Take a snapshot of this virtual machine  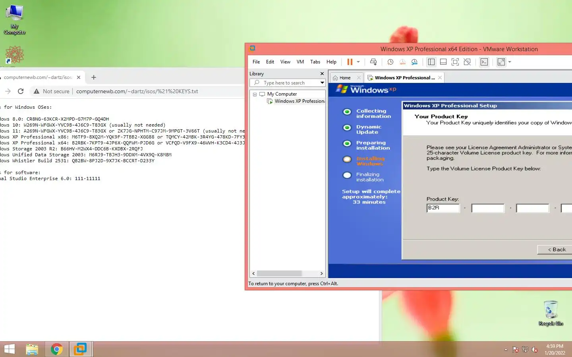(x=390, y=62)
